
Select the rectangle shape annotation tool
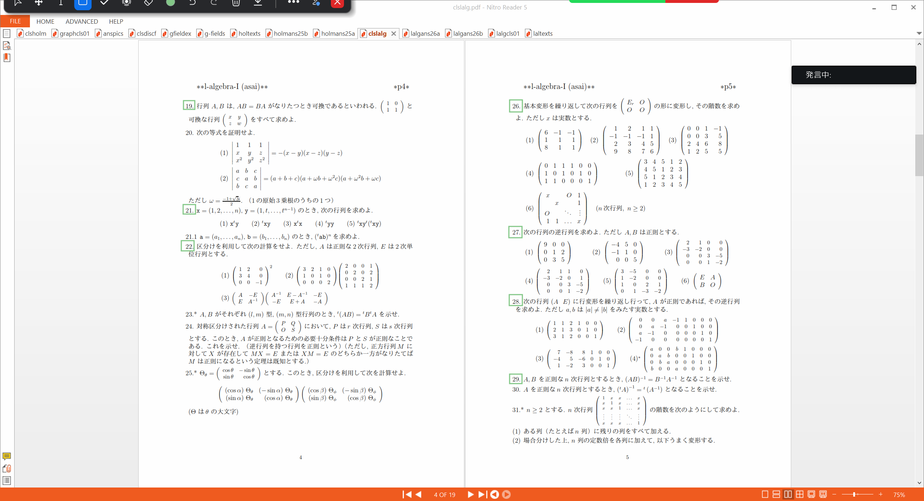83,4
